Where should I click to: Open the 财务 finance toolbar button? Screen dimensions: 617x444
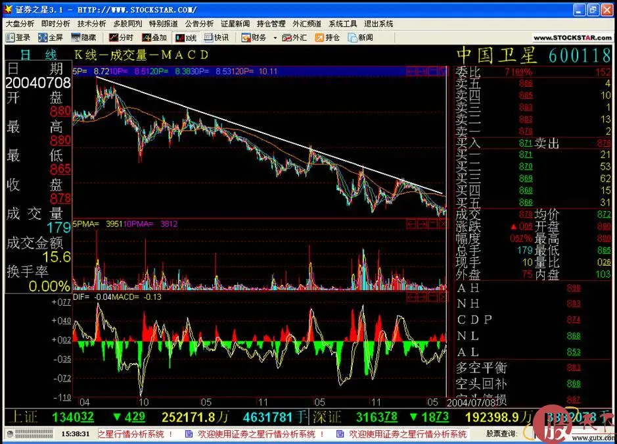pyautogui.click(x=254, y=37)
